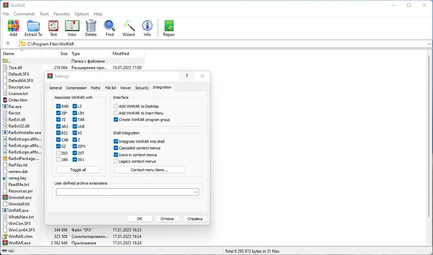
Task: Click the drive icon in status bar
Action: click(4, 251)
